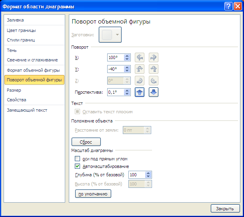The width and height of the screenshot is (244, 217).
Task: Click the Глубина field showing 100
Action: (137, 175)
